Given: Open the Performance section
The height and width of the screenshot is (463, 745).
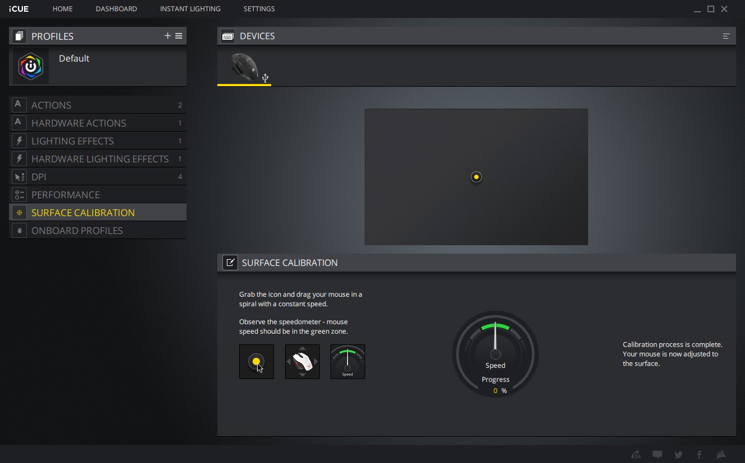Looking at the screenshot, I should 98,194.
